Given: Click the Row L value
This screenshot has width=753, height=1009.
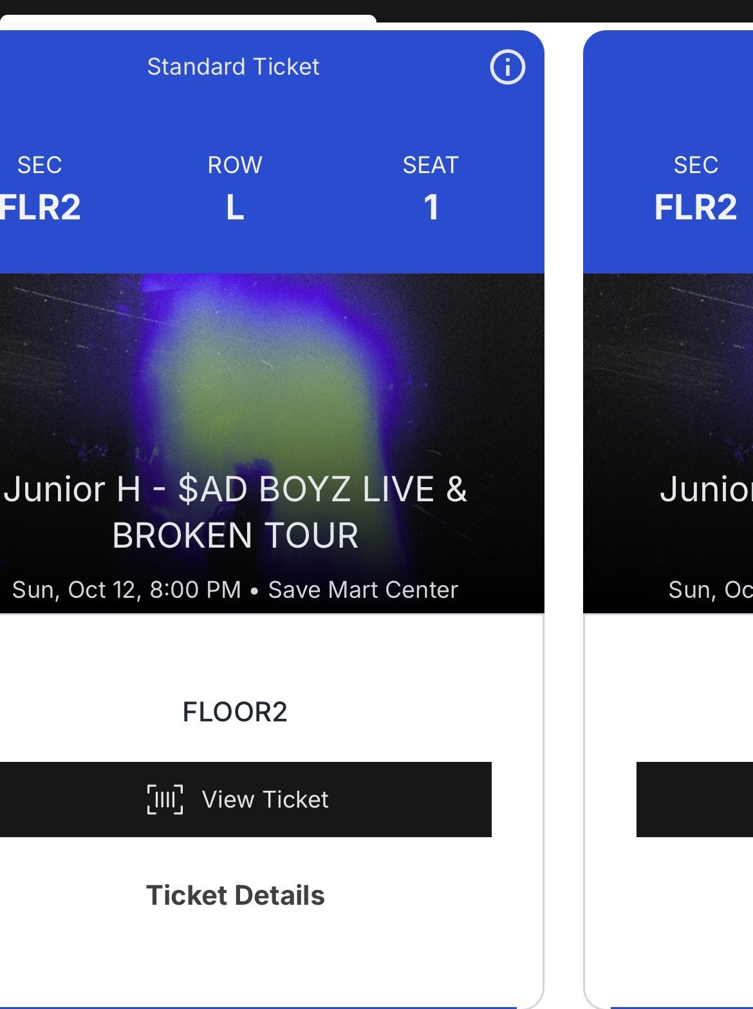Looking at the screenshot, I should [x=235, y=207].
